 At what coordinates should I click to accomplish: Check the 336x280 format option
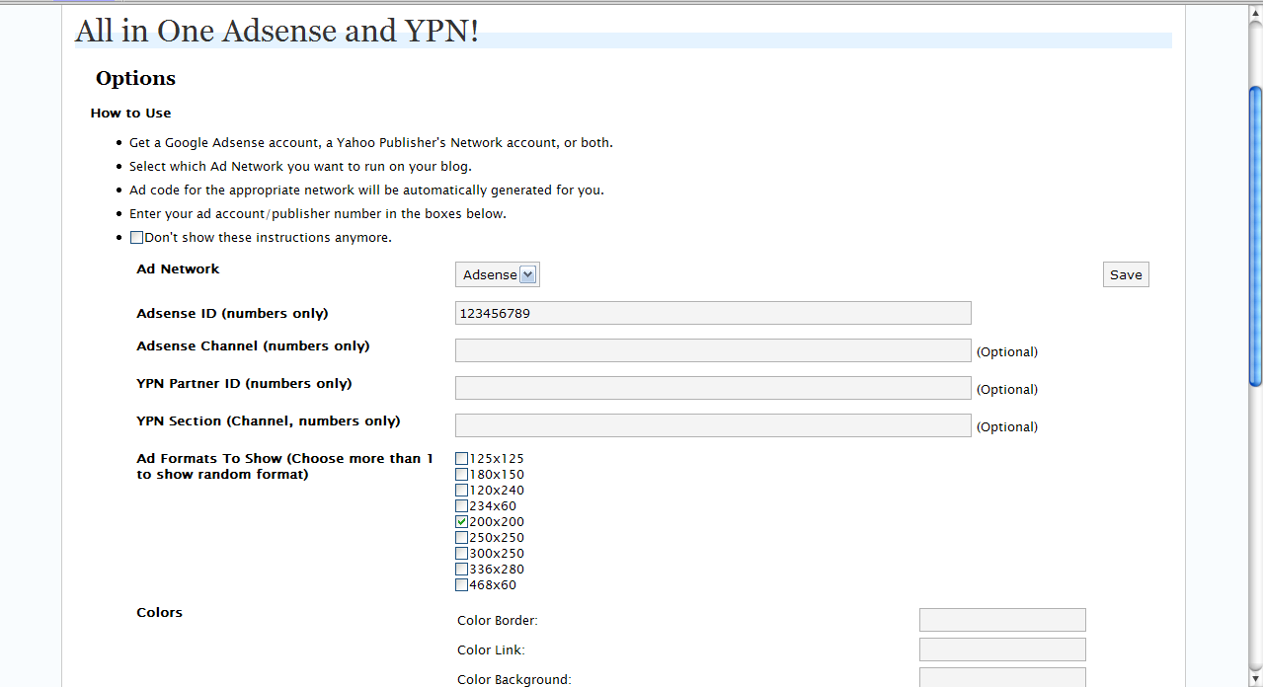[461, 569]
